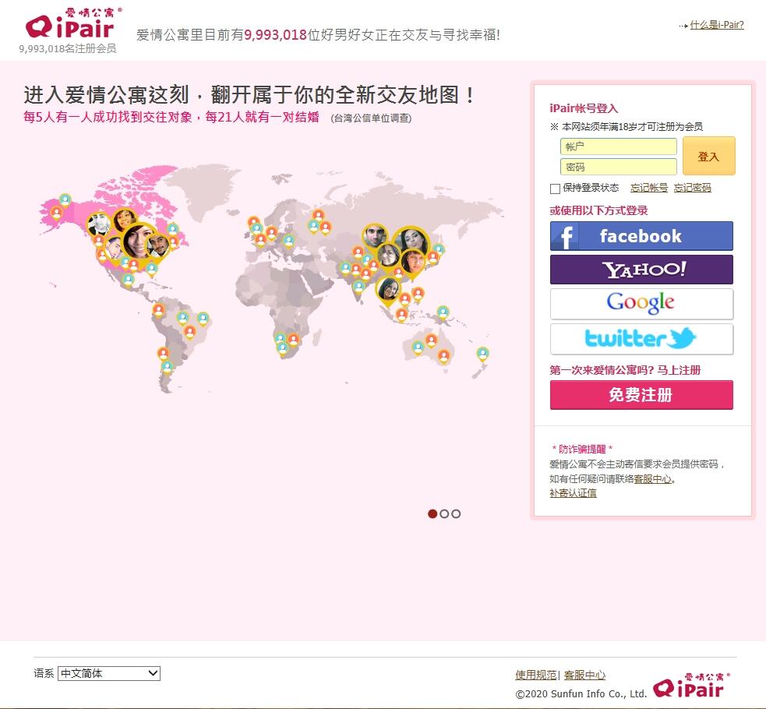The height and width of the screenshot is (709, 766).
Task: Click the ©2020 Sunfun Info Co., Ltd. text
Action: click(x=581, y=694)
